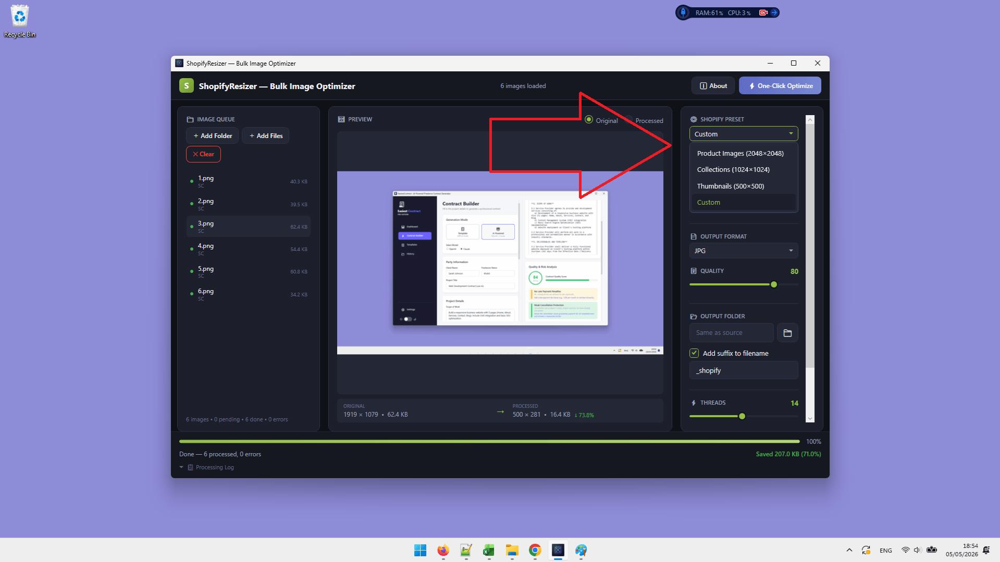
Task: Click the Shopify Preset gear icon
Action: click(694, 119)
